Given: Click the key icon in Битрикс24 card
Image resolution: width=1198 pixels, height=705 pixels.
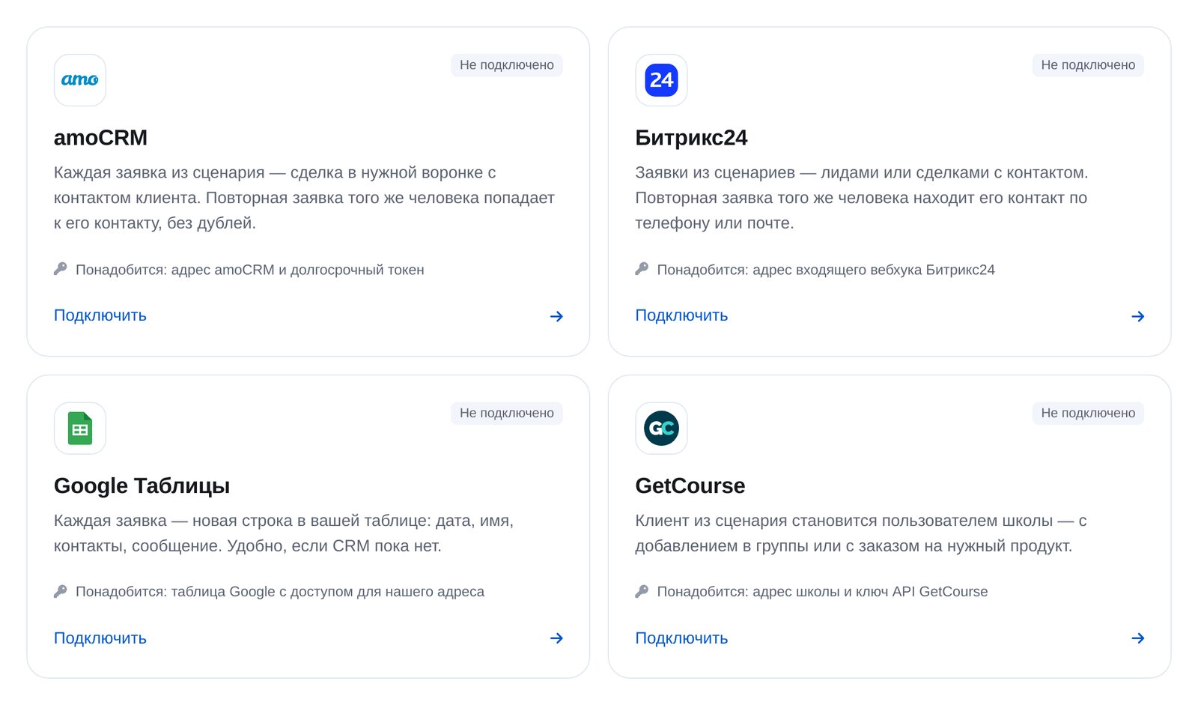Looking at the screenshot, I should pyautogui.click(x=642, y=269).
